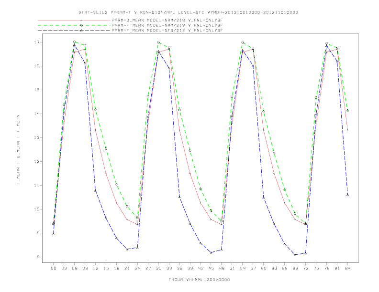Click the x-axis tick label 39
Screen dimensions: 379x292
tap(190, 268)
